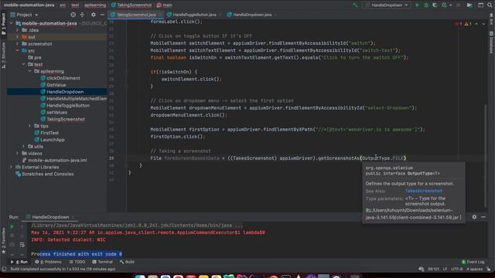This screenshot has height=278, width=495.
Task: Open the Favorites side tool window
Action: click(x=4, y=241)
